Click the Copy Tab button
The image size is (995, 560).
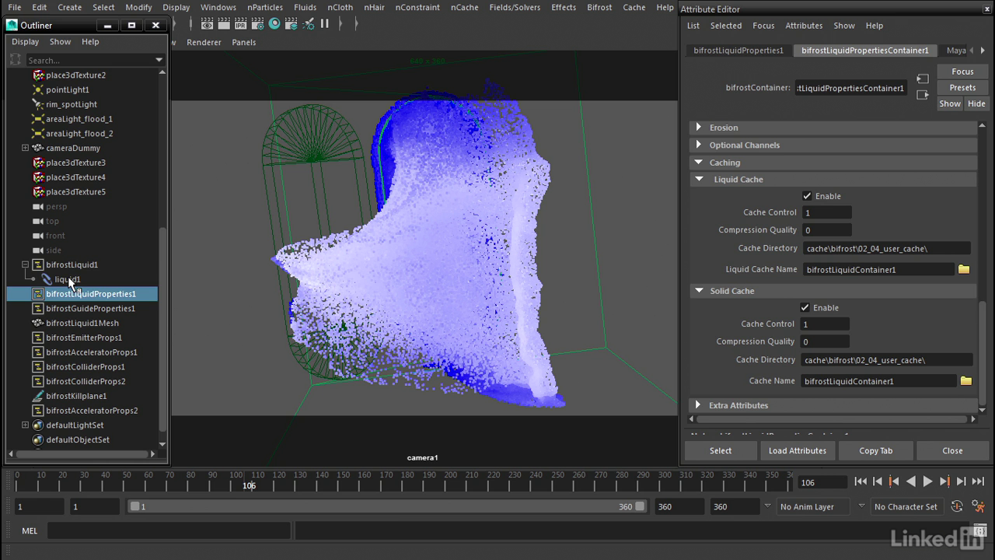pos(875,450)
